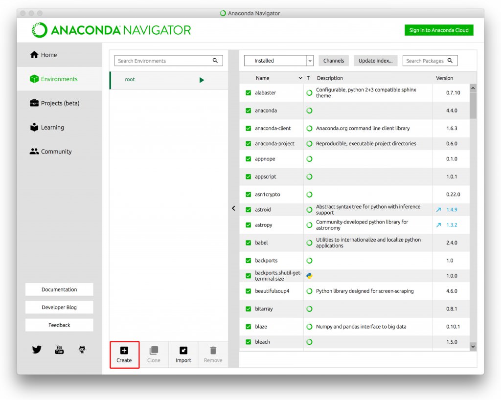Click the conda type icon for asn1crypto
Image resolution: width=501 pixels, height=400 pixels.
[309, 195]
